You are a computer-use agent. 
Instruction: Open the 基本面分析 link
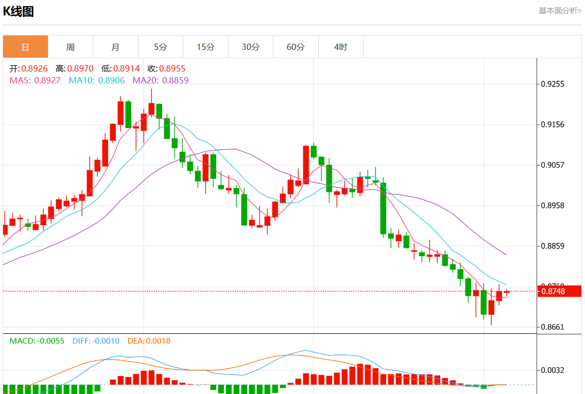point(560,11)
